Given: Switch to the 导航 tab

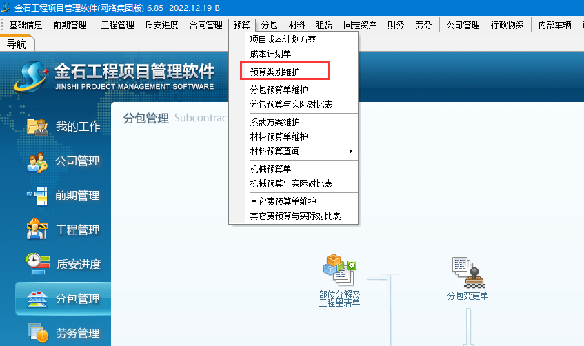Looking at the screenshot, I should point(16,43).
